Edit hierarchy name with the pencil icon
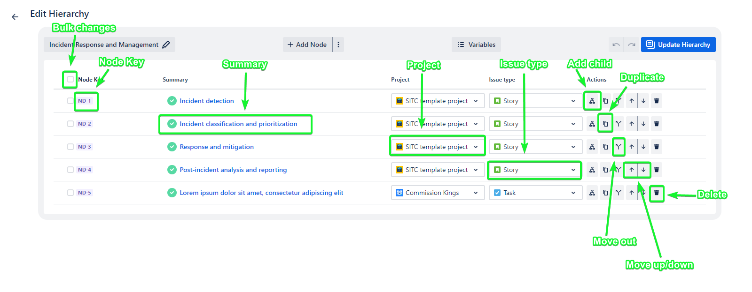 [x=166, y=45]
